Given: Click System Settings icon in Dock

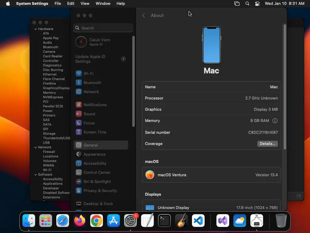Looking at the screenshot, I should [130, 221].
